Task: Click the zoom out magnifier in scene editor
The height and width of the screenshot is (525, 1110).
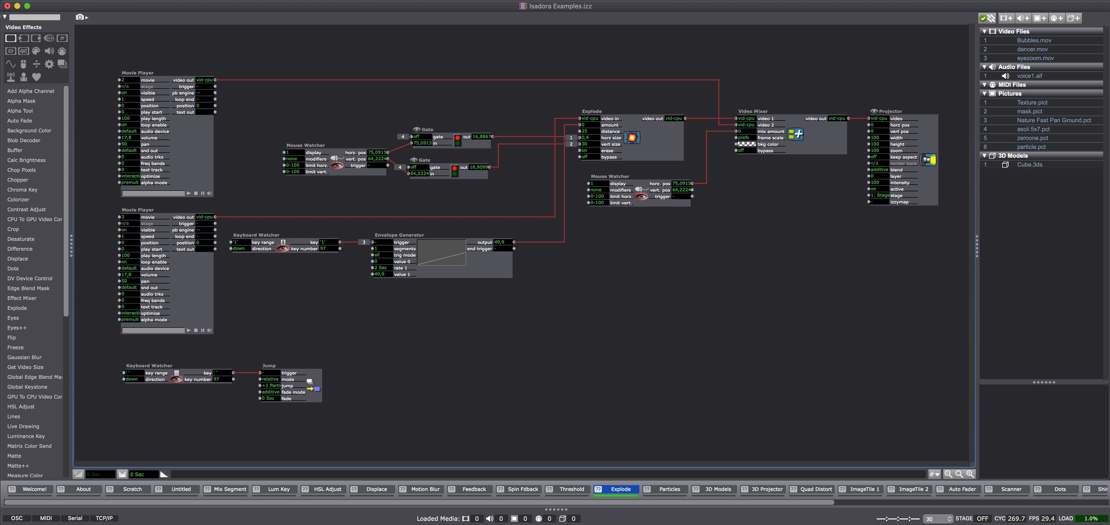Action: pos(948,474)
